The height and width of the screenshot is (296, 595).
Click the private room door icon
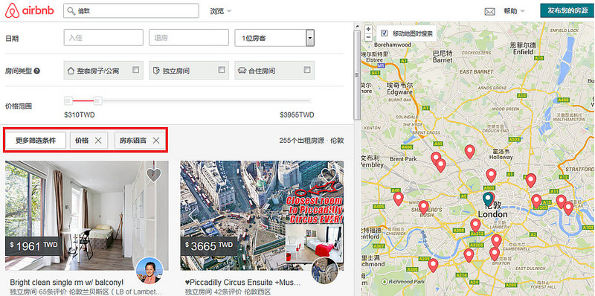pos(156,71)
